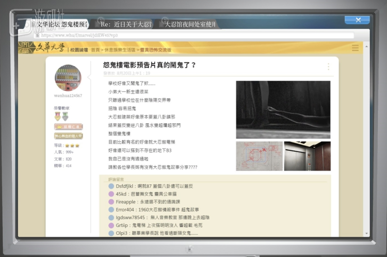Open the large black-and-white legs photo
Screen dimensions: 387x257
pyautogui.click(x=283, y=109)
